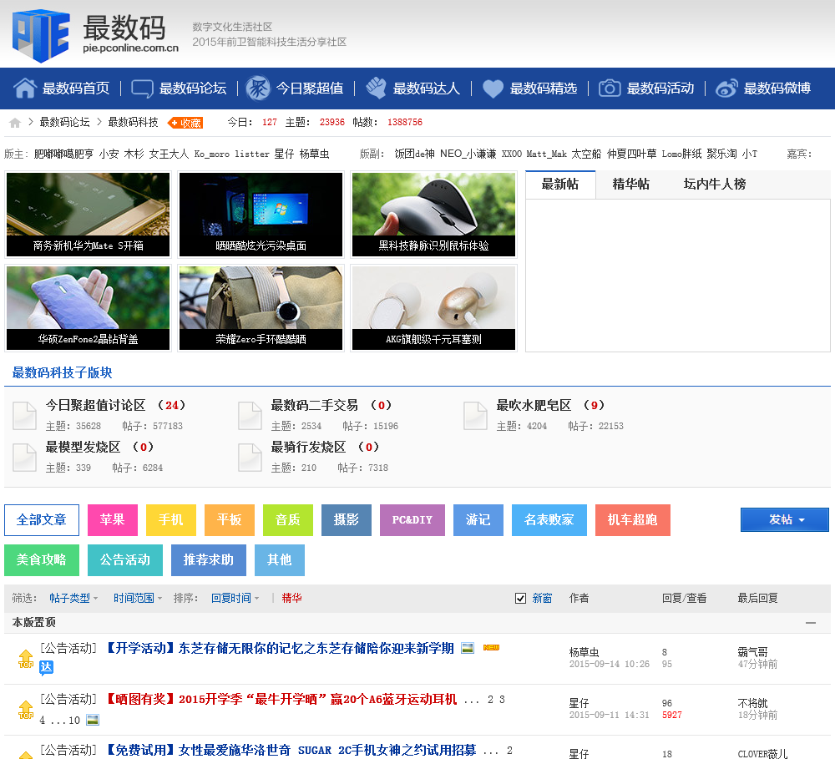This screenshot has height=759, width=835.
Task: Open thumbnail 黑科技静脉识别鼠标体验
Action: tap(433, 215)
